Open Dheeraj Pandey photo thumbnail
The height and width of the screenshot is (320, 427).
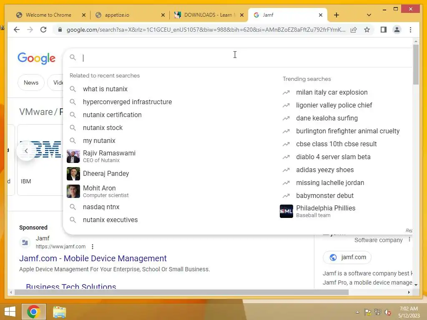pos(73,174)
